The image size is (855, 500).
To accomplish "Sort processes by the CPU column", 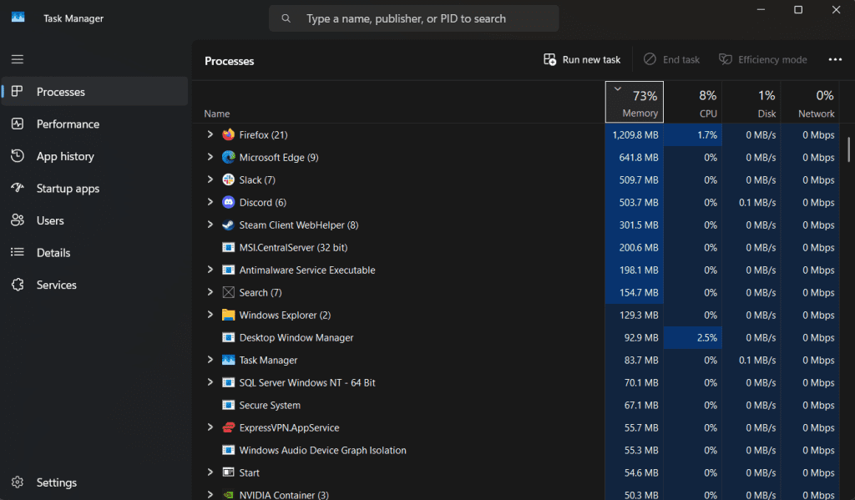I will coord(707,102).
